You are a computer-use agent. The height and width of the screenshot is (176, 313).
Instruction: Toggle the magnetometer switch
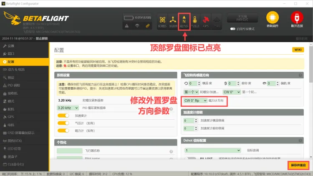coord(63,131)
